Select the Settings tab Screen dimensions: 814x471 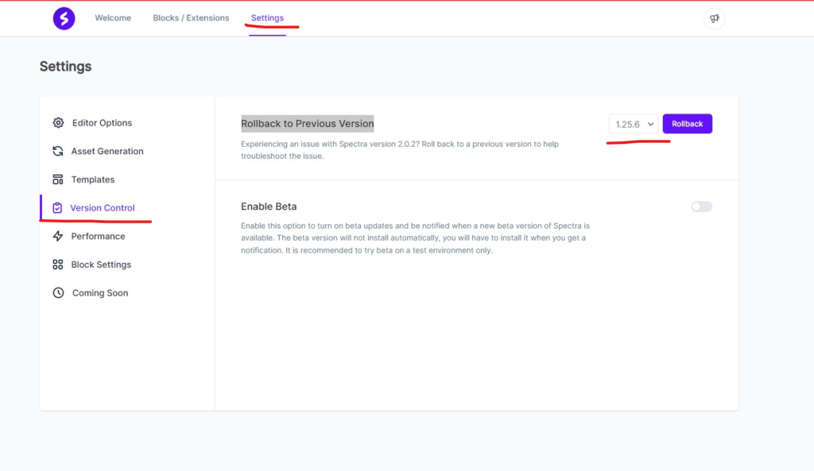coord(267,17)
